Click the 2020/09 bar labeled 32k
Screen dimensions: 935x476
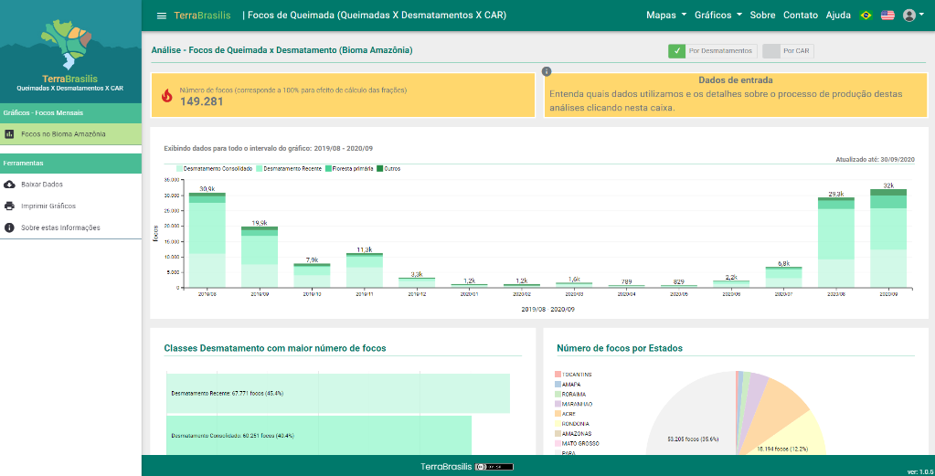[888, 238]
